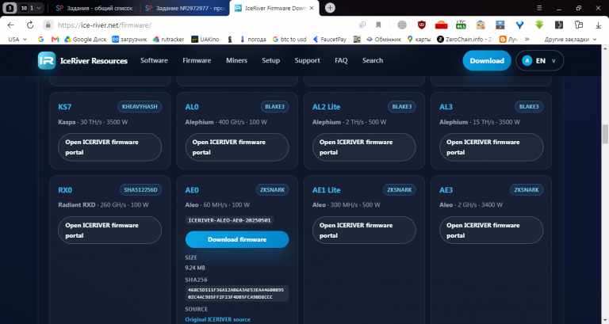This screenshot has width=609, height=324.
Task: Open the карты bookmark
Action: [x=419, y=39]
